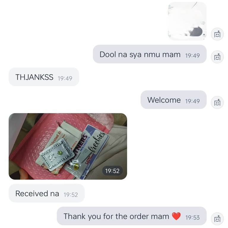Select "Thank you for the order mam" message

click(132, 216)
